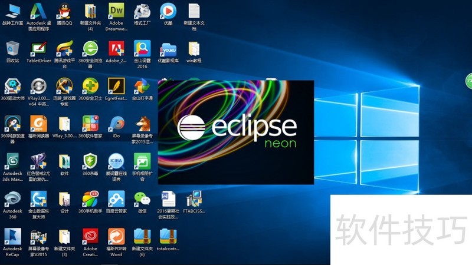Open the 战神工作室 computer icon
The height and width of the screenshot is (265, 472).
pos(12,12)
